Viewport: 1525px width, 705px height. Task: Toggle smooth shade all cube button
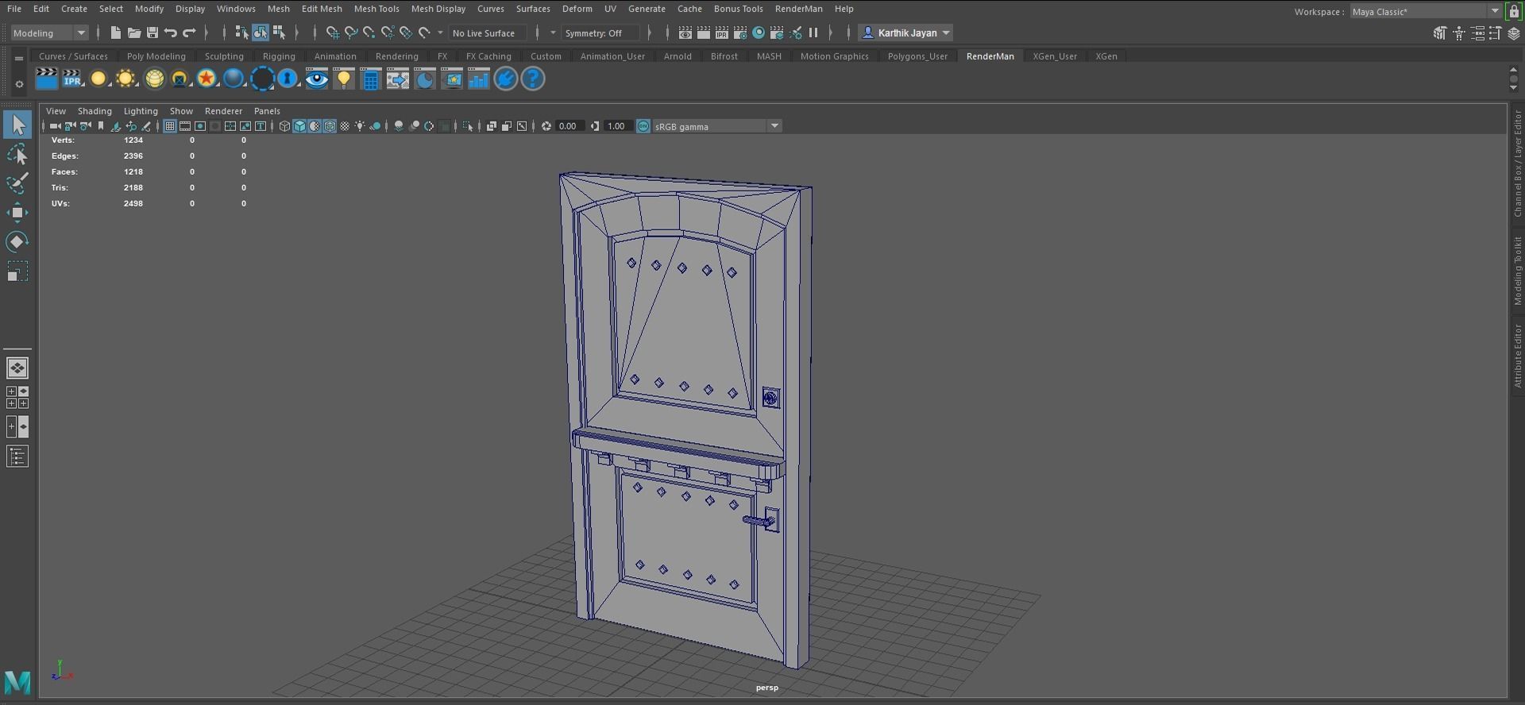[x=299, y=126]
